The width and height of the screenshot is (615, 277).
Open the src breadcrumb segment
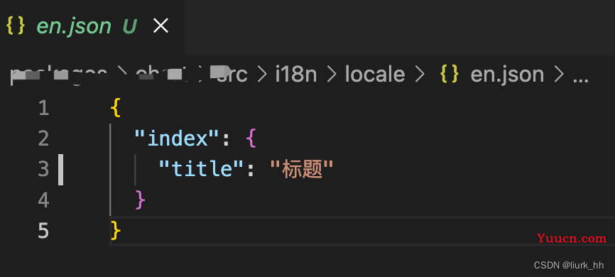(x=233, y=75)
